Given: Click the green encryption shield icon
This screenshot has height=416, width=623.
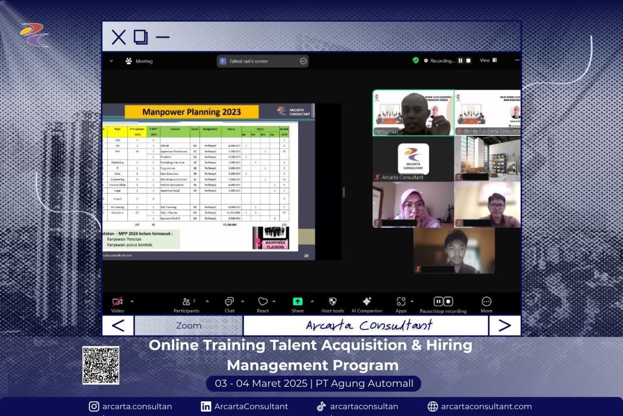Looking at the screenshot, I should 416,60.
